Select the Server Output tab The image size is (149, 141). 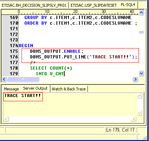35,88
